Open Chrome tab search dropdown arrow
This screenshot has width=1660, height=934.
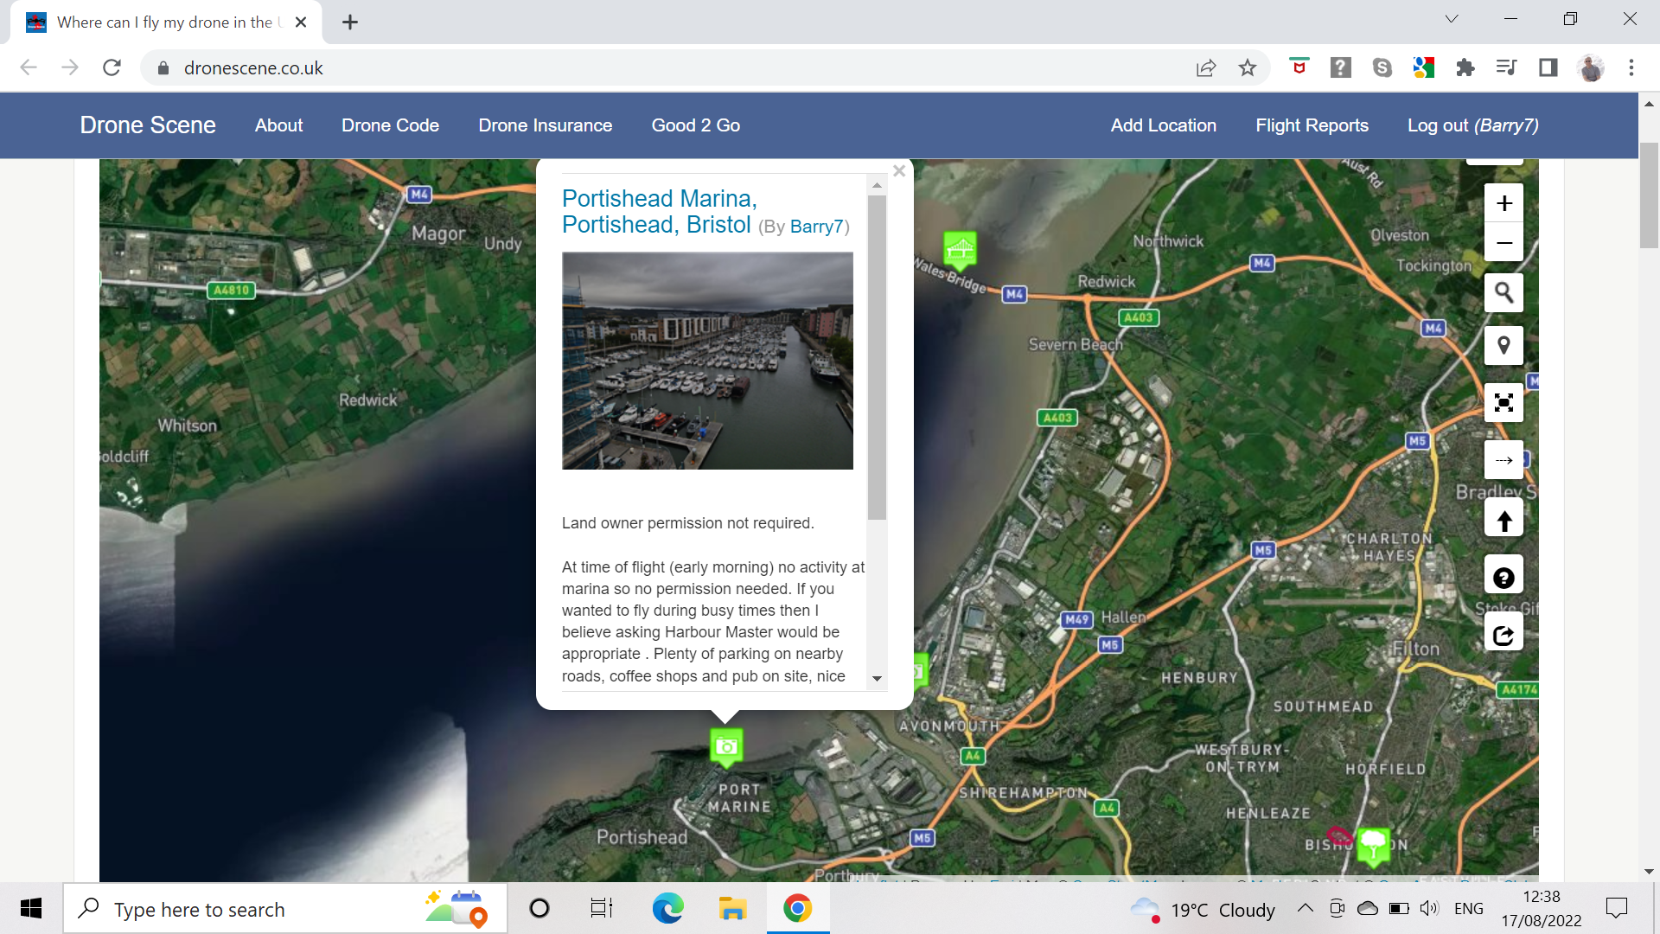1452,19
